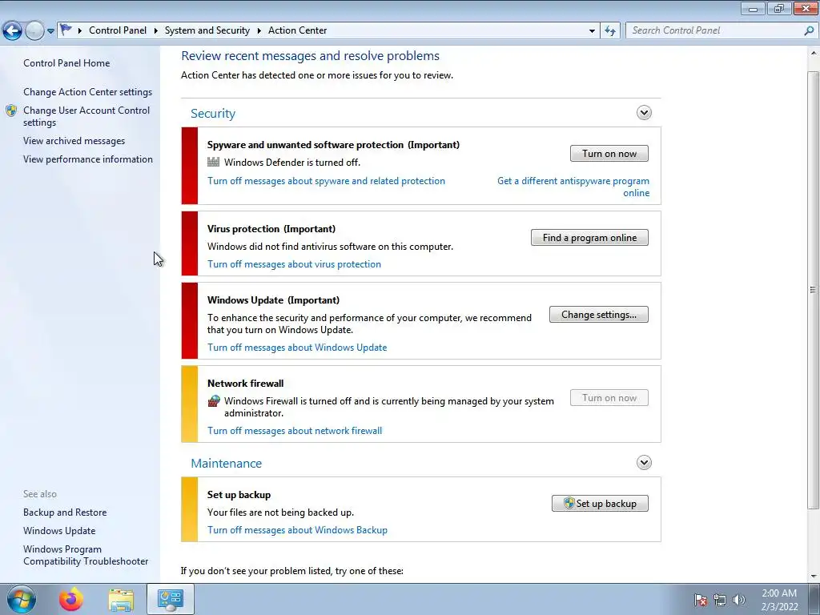Image resolution: width=820 pixels, height=615 pixels.
Task: Turn on Windows Defender now
Action: (x=609, y=153)
